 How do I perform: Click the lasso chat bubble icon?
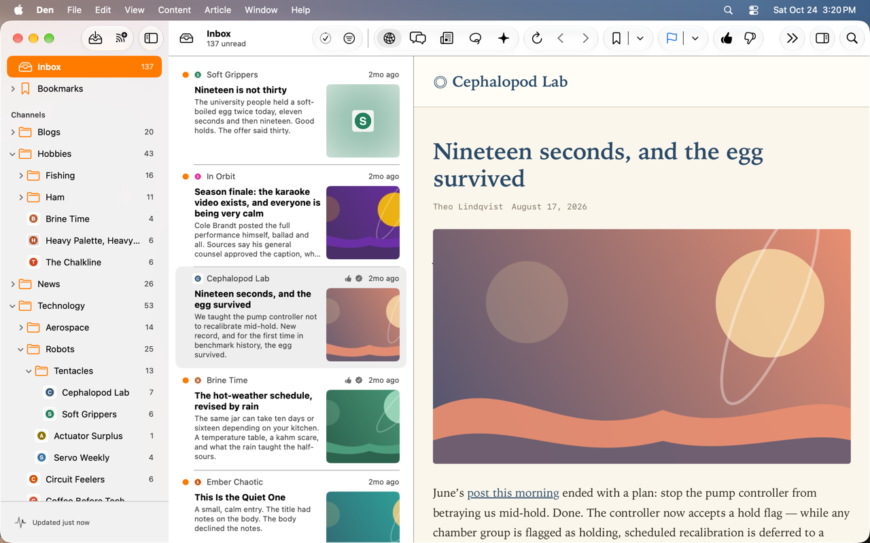tap(475, 39)
